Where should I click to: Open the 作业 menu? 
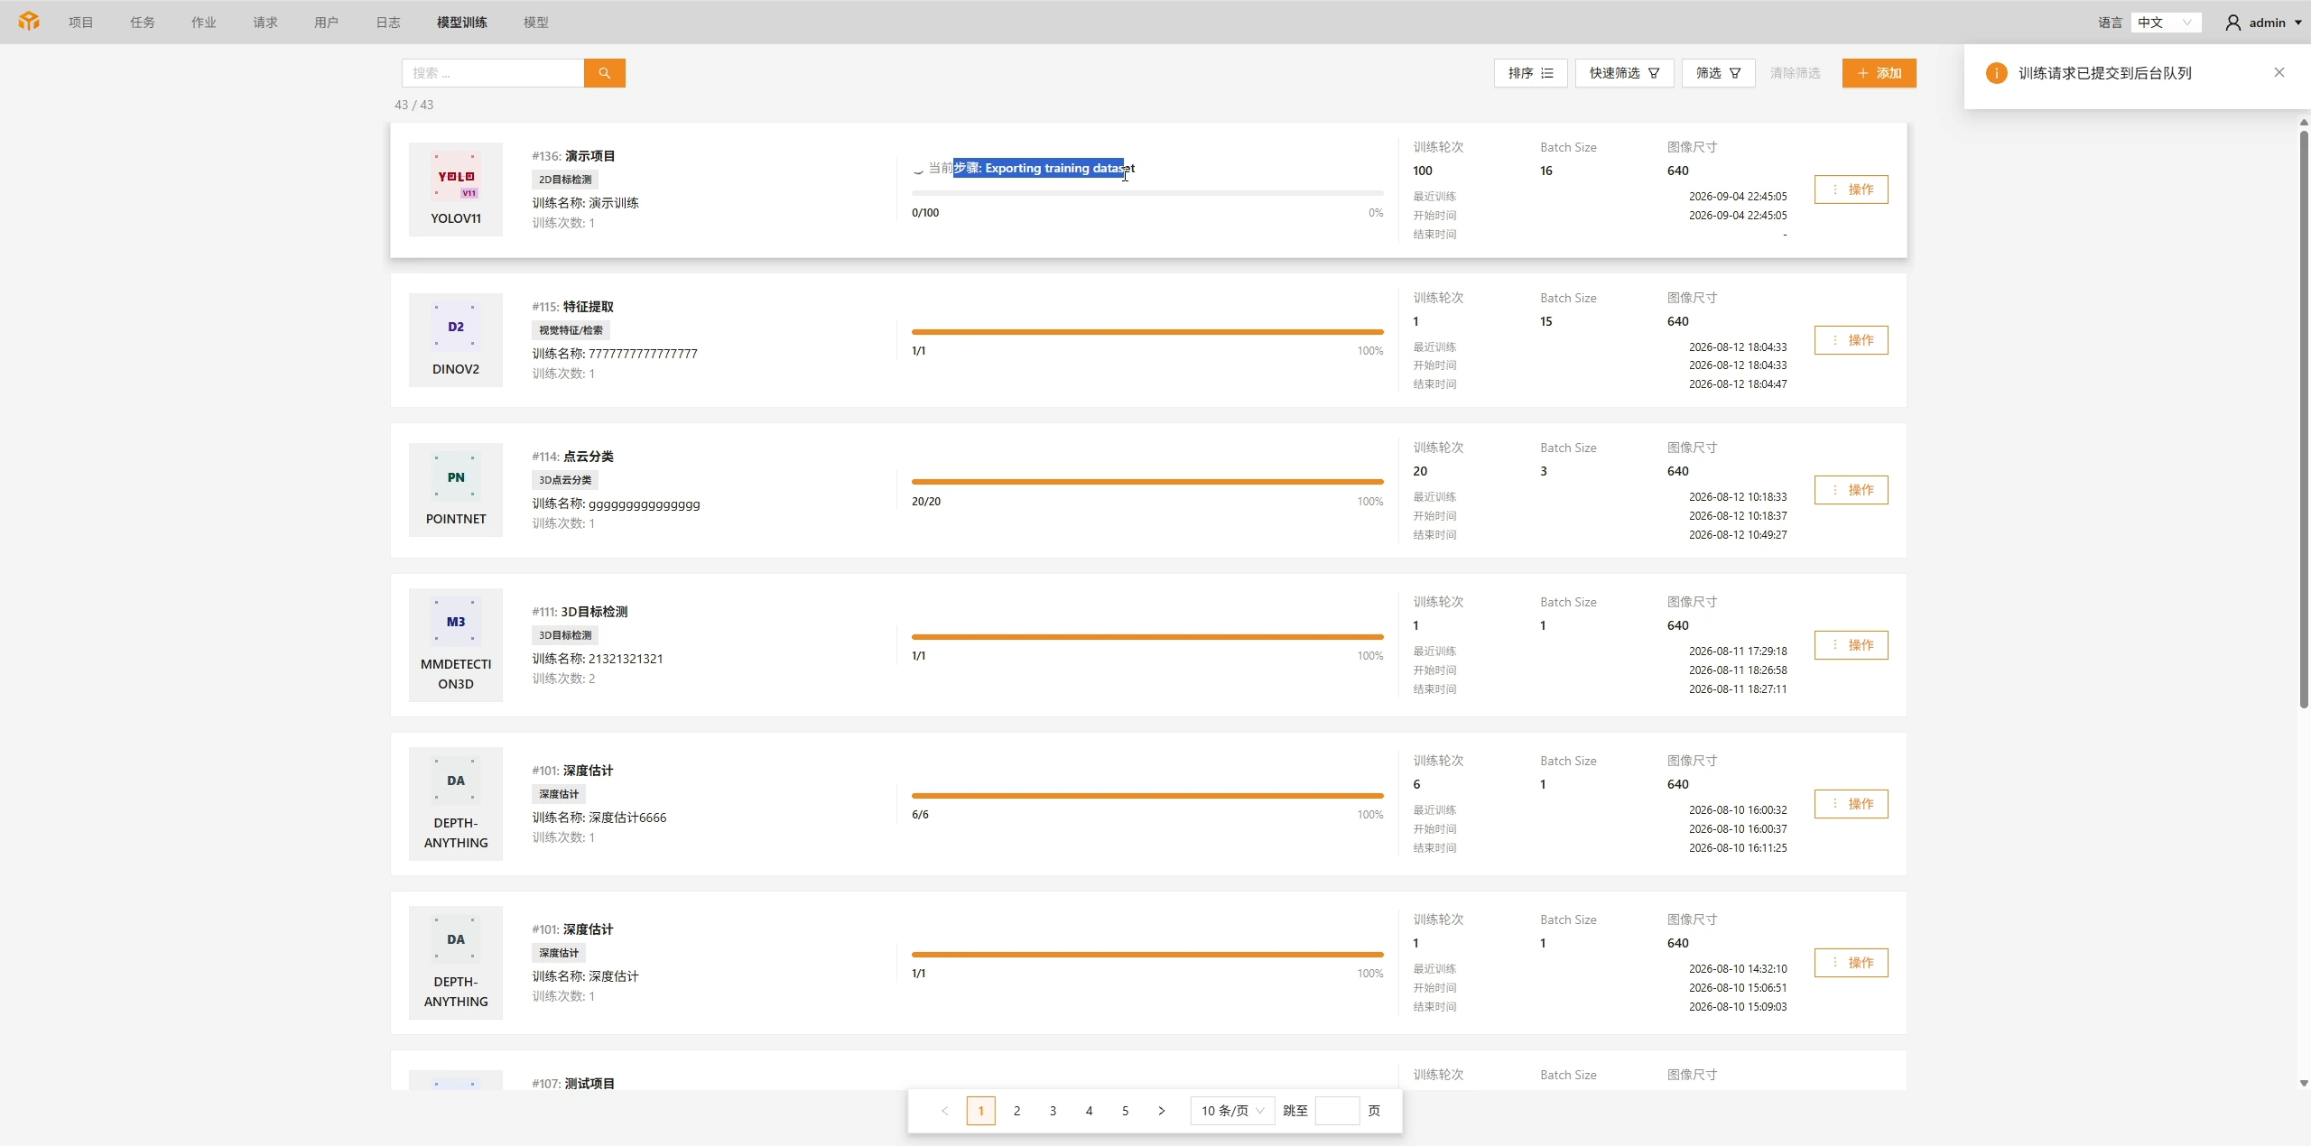point(204,23)
